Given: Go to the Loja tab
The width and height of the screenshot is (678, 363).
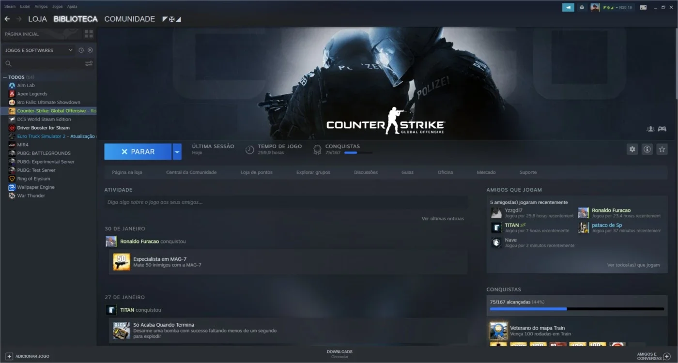Looking at the screenshot, I should [37, 19].
